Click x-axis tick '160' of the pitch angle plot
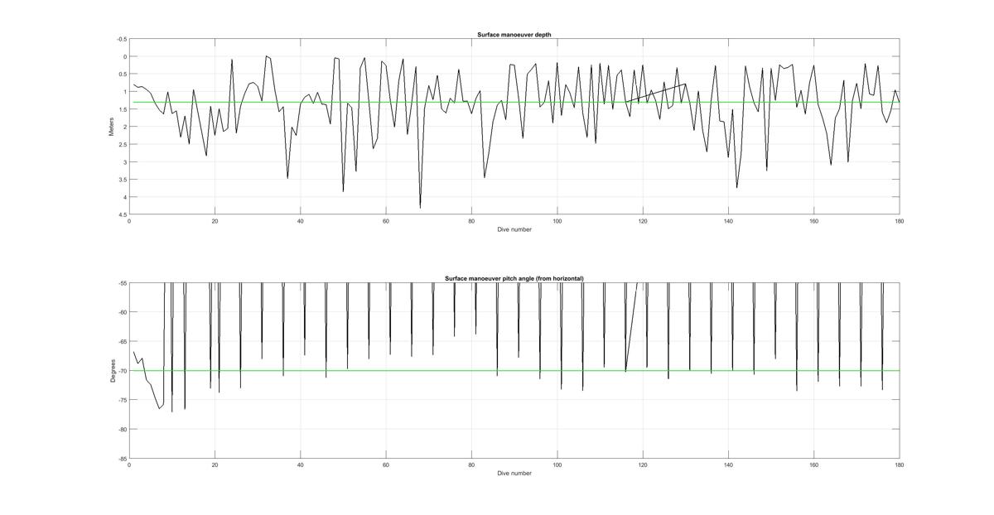The height and width of the screenshot is (515, 994). coord(814,465)
